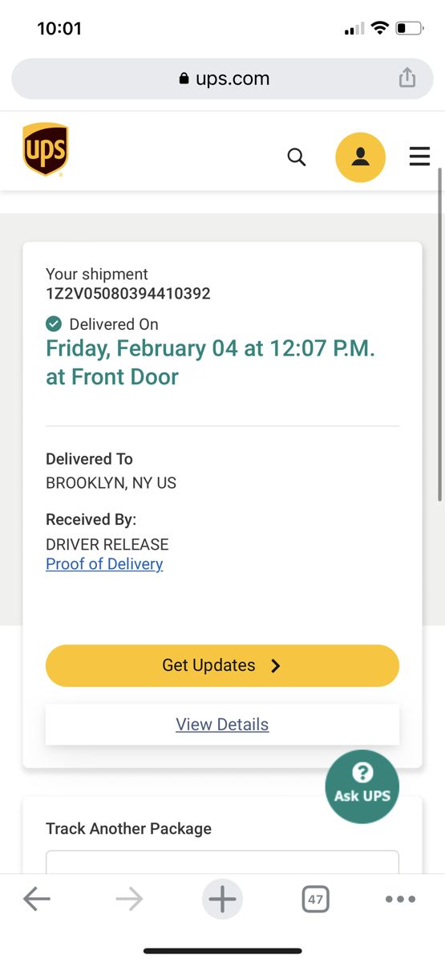Open the hamburger menu

pyautogui.click(x=419, y=156)
